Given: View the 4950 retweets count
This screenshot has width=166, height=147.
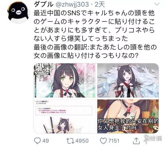Looking at the screenshot, I should 82,141.
